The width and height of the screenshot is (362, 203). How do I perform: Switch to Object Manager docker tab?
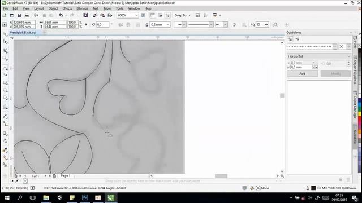coord(355,104)
